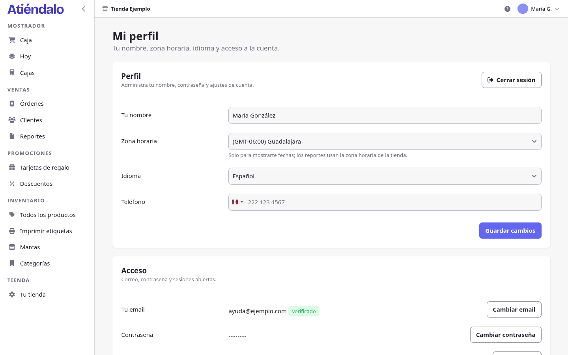Open Tarjetas de regalo

pyautogui.click(x=47, y=168)
